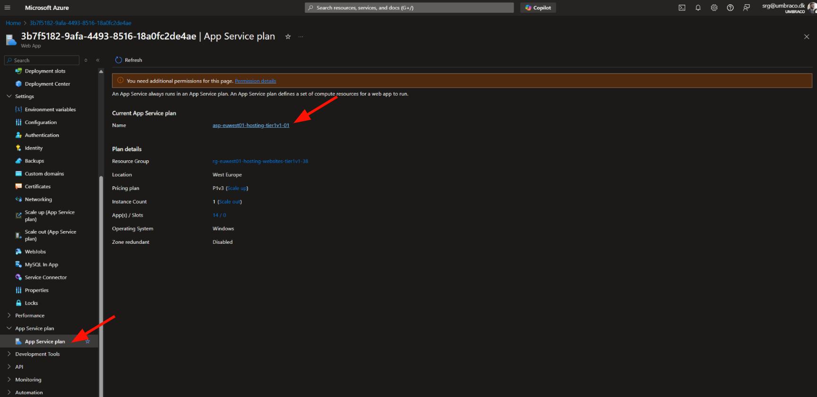Screen dimensions: 817x397
Task: Open portal settings gear icon
Action: coord(714,8)
